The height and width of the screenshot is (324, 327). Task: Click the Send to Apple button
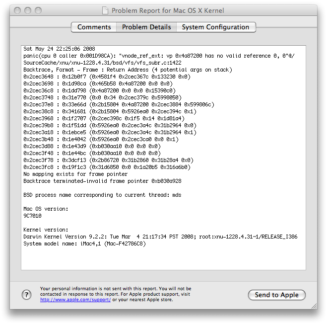(x=277, y=295)
